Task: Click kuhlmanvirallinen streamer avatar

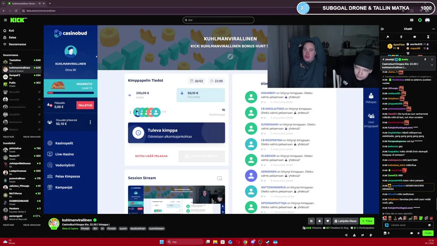Action: (x=54, y=223)
